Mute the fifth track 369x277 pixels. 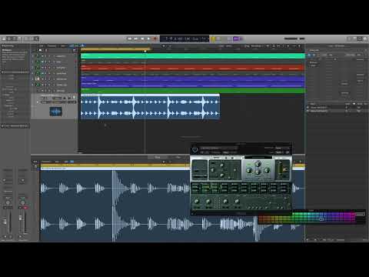[x=43, y=79]
